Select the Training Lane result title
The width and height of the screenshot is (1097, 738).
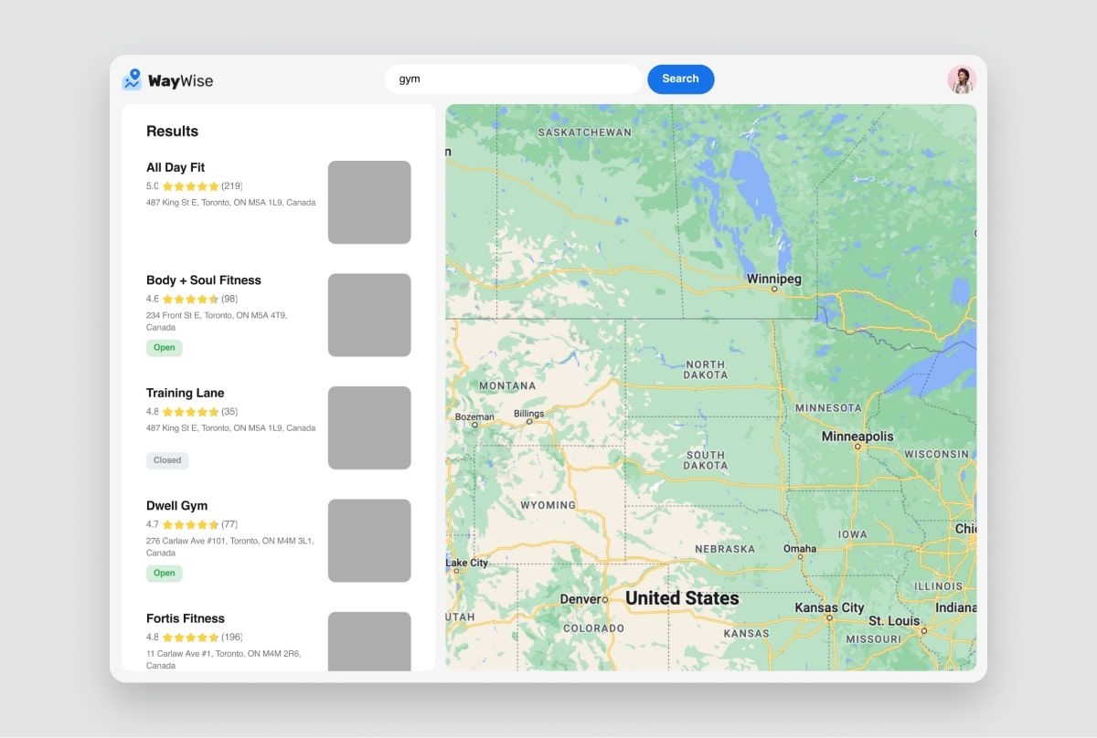(x=186, y=393)
